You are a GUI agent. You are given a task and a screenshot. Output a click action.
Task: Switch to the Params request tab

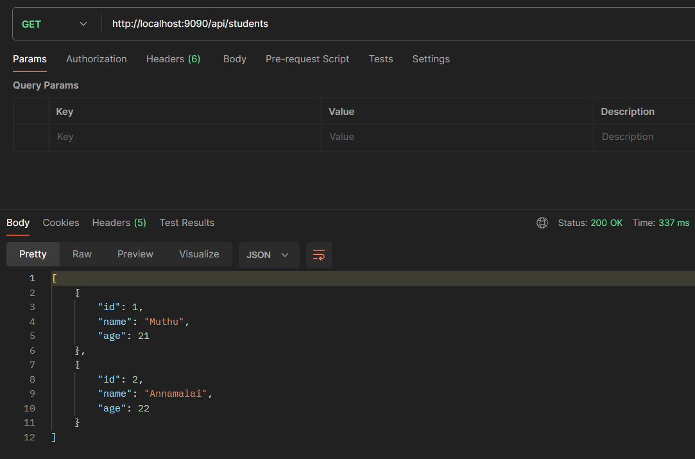pos(30,59)
